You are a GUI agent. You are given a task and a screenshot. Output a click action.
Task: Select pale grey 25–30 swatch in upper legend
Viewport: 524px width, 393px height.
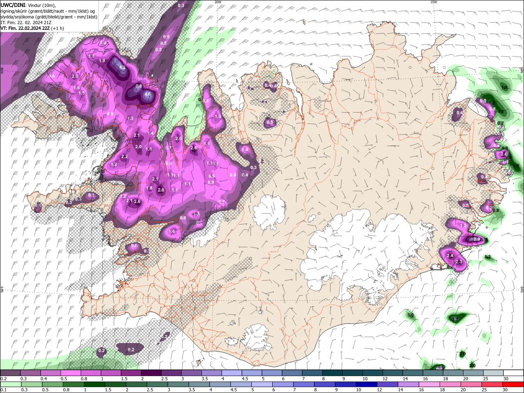493,373
